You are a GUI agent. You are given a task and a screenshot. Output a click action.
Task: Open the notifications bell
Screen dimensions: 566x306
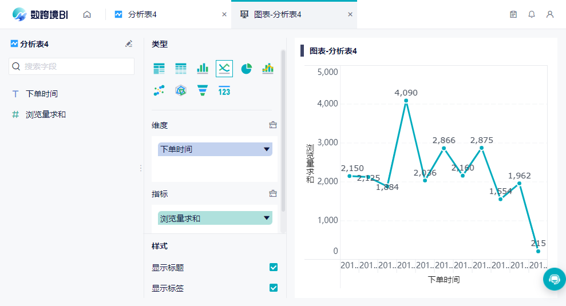[x=532, y=14]
